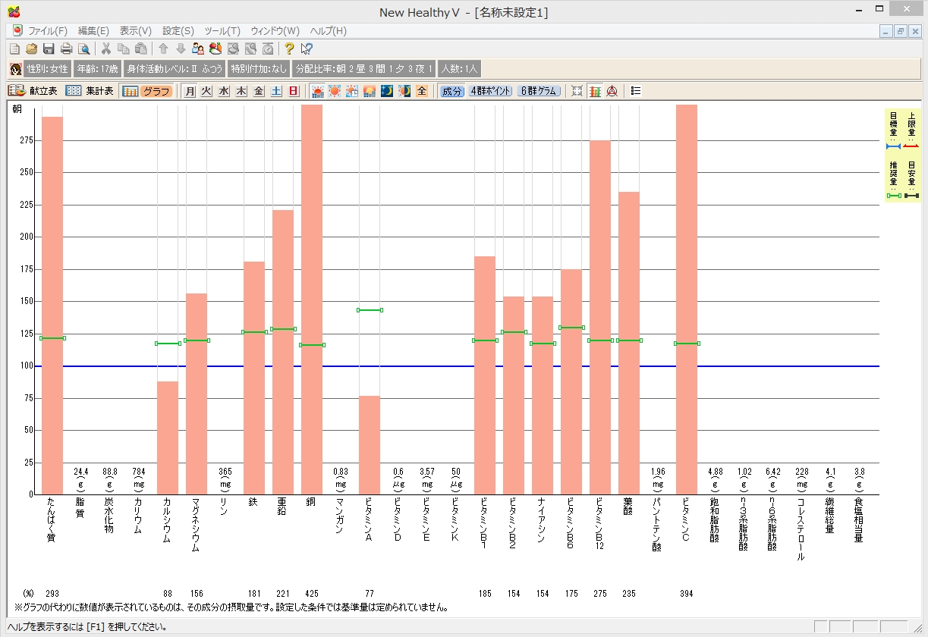Click the fit-to-window expand icon
The width and height of the screenshot is (928, 637).
click(x=577, y=91)
